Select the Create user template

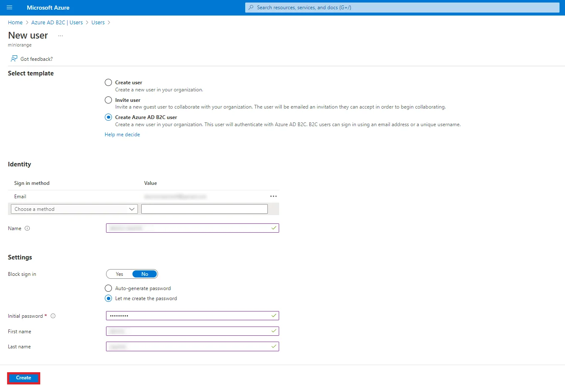(108, 82)
